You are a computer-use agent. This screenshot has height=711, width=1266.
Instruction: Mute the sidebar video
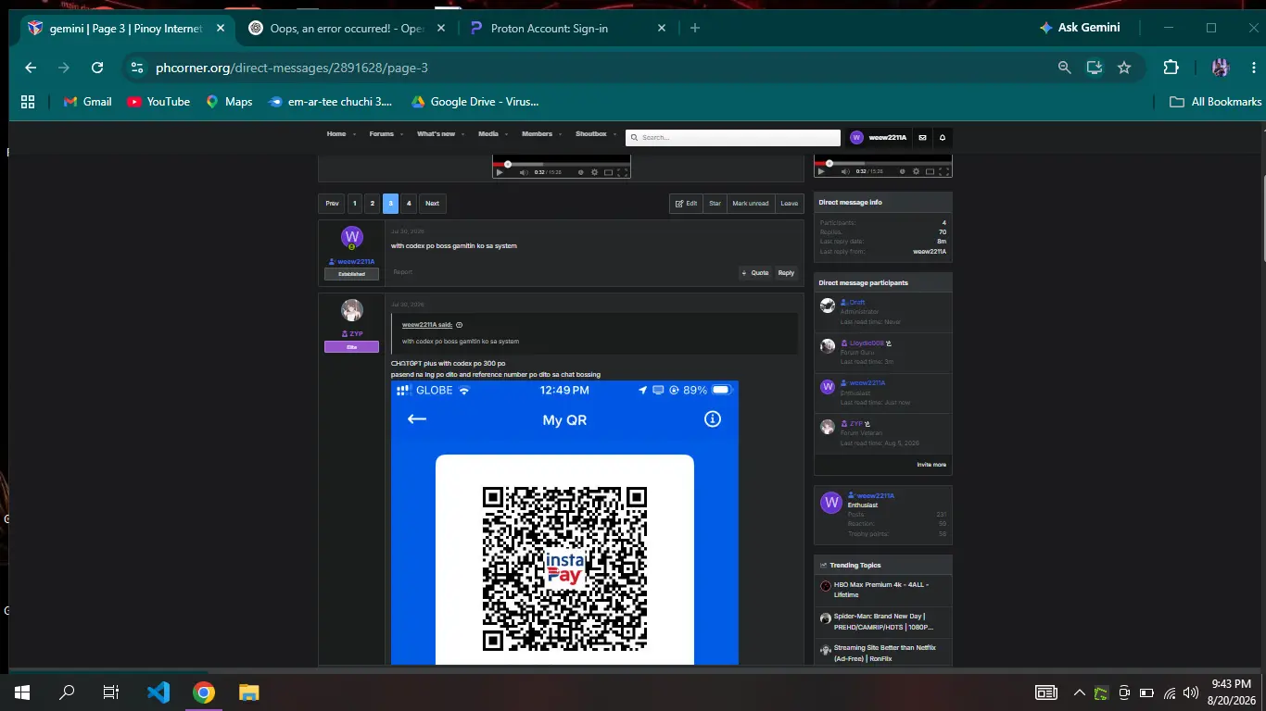click(844, 172)
